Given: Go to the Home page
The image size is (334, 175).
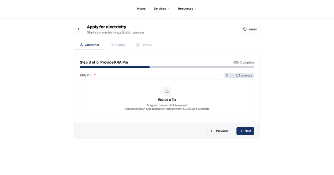Looking at the screenshot, I should click(x=141, y=8).
